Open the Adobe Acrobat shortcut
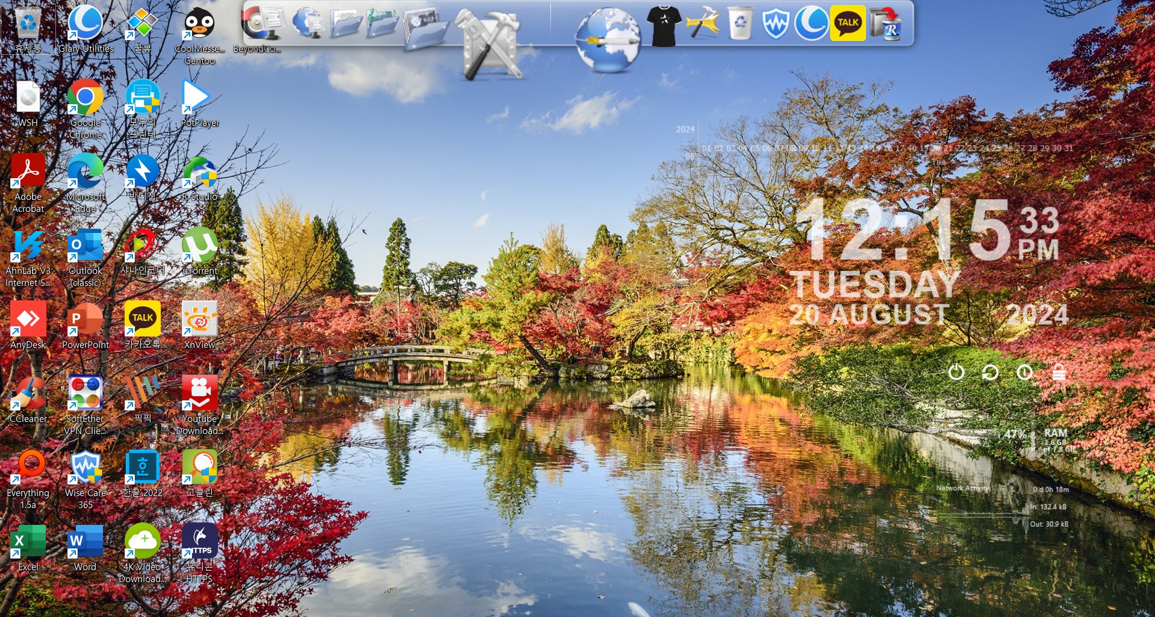The width and height of the screenshot is (1155, 617). click(28, 182)
